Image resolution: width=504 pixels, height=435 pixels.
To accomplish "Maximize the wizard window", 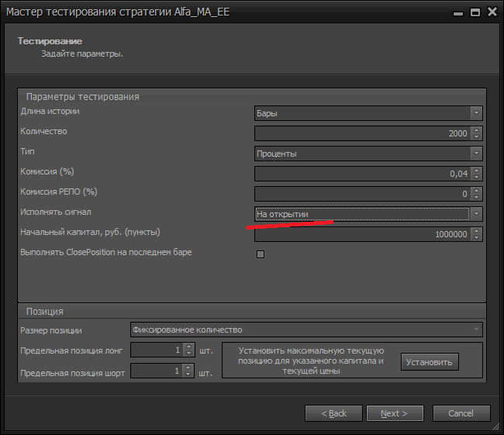I will [x=475, y=12].
